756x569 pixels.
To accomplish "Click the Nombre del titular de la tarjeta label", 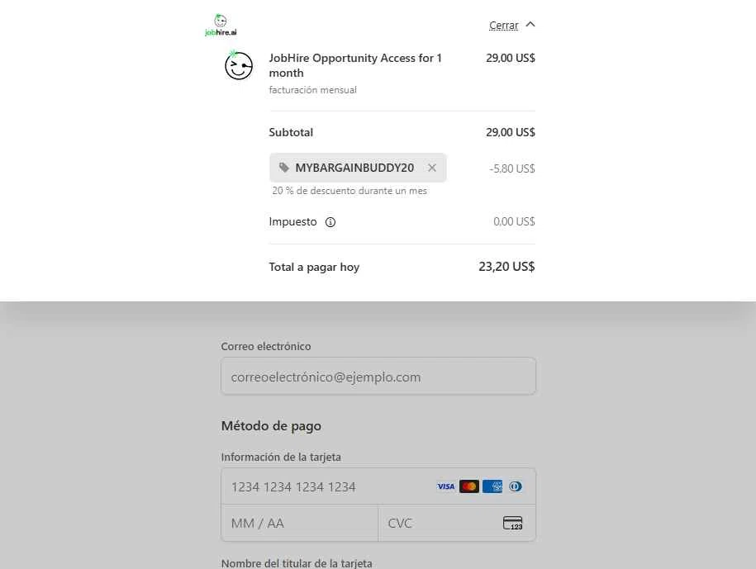I will (297, 563).
